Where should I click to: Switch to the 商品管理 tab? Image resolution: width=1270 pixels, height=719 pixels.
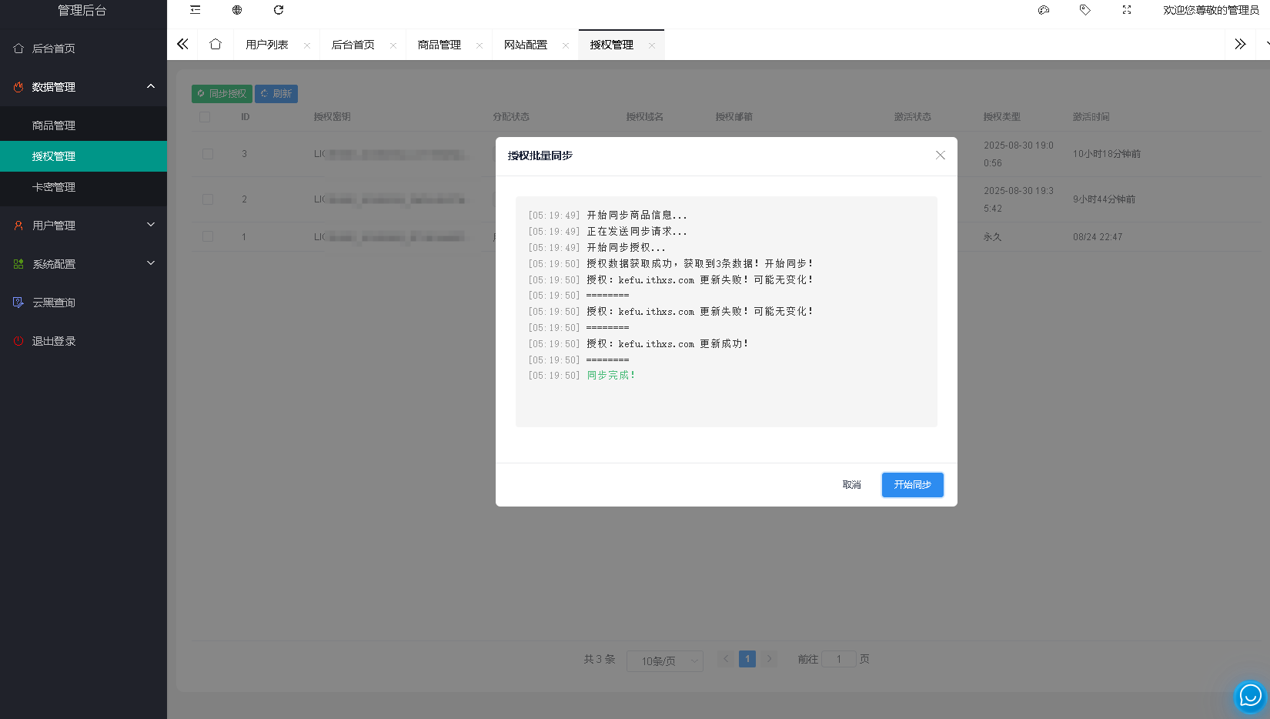tap(439, 44)
